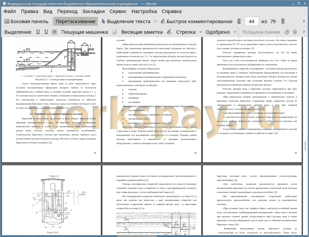
Task: Click the water intake scheme figure on page 43
Action: [x=56, y=56]
